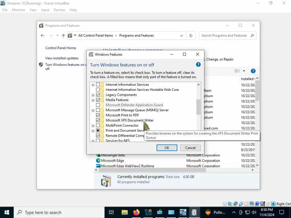Screen dimensions: 291x218
Task: Click the Installed On column header
Action: tap(248, 79)
